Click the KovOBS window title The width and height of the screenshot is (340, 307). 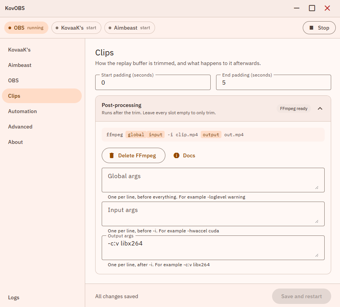click(x=15, y=8)
